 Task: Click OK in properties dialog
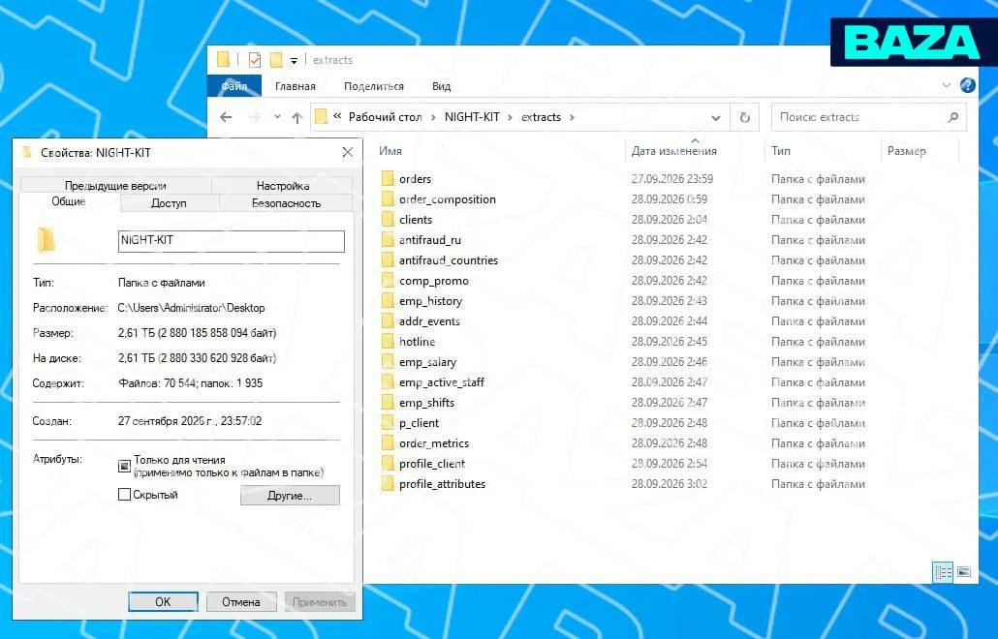(x=163, y=601)
